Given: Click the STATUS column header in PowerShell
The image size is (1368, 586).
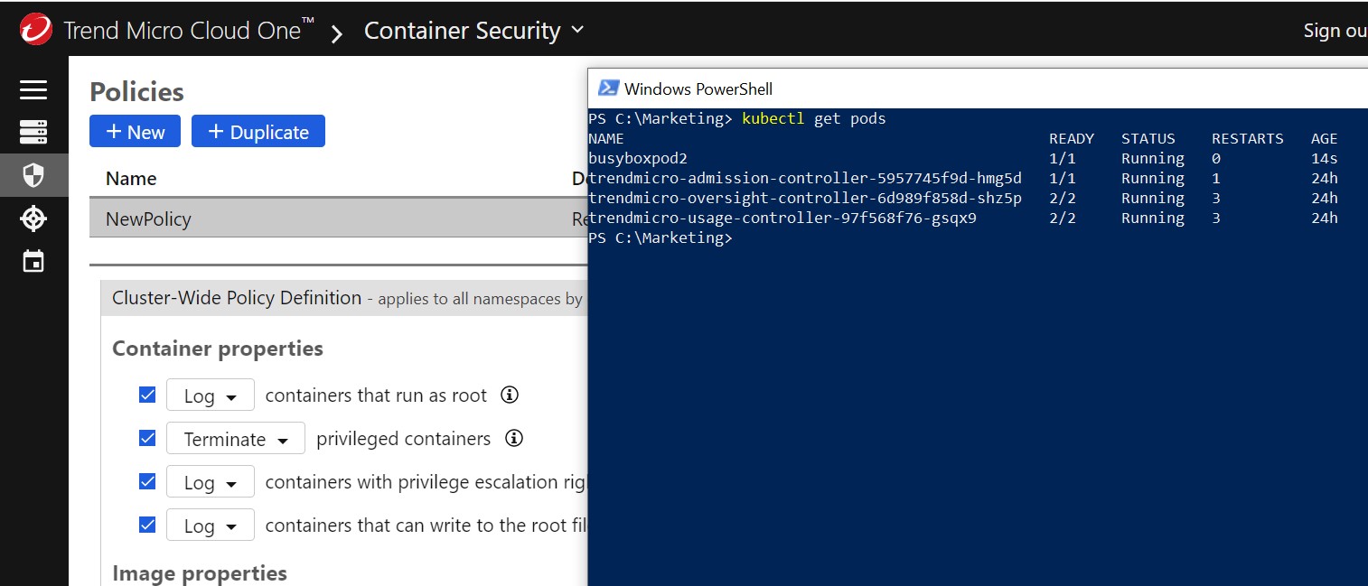Looking at the screenshot, I should coord(1148,138).
